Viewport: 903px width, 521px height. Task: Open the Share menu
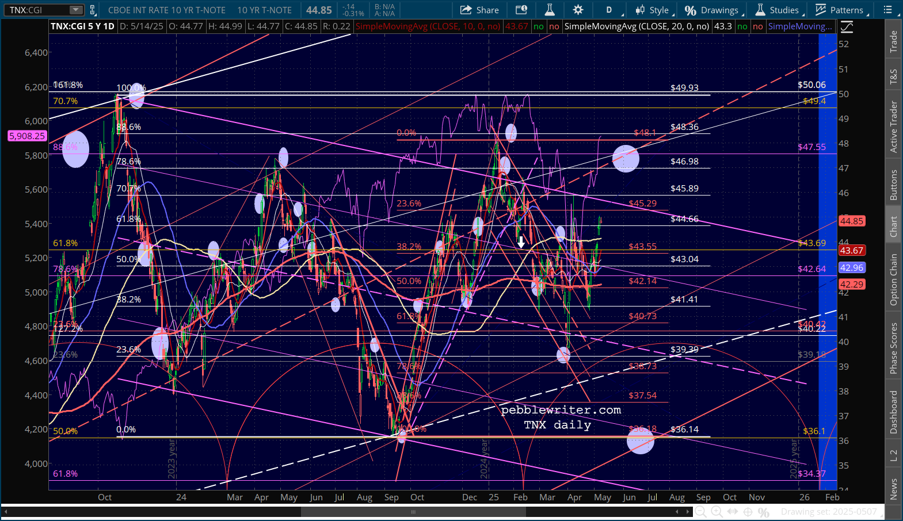[479, 10]
